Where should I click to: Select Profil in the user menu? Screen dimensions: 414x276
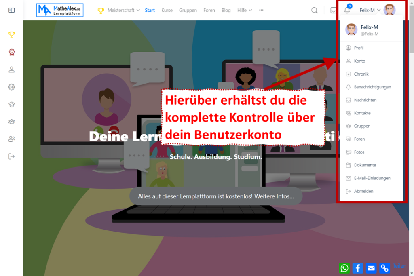coord(359,48)
